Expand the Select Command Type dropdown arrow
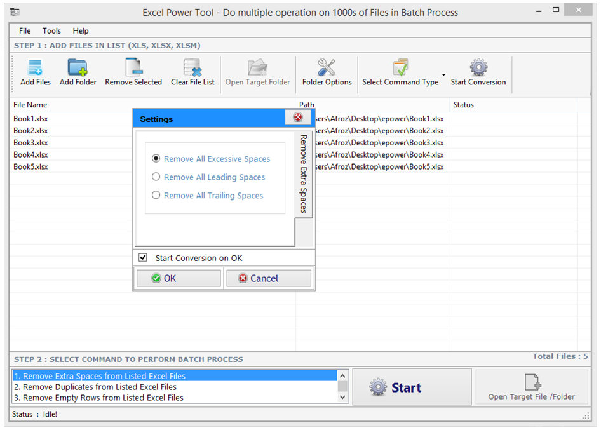The width and height of the screenshot is (601, 430). click(443, 75)
